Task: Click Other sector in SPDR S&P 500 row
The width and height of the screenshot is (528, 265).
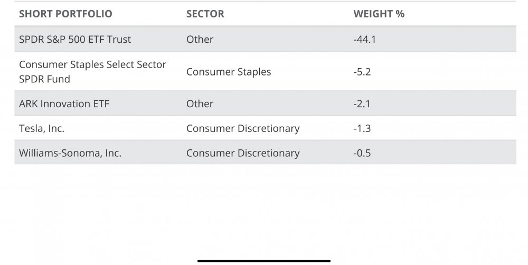Action: (200, 39)
